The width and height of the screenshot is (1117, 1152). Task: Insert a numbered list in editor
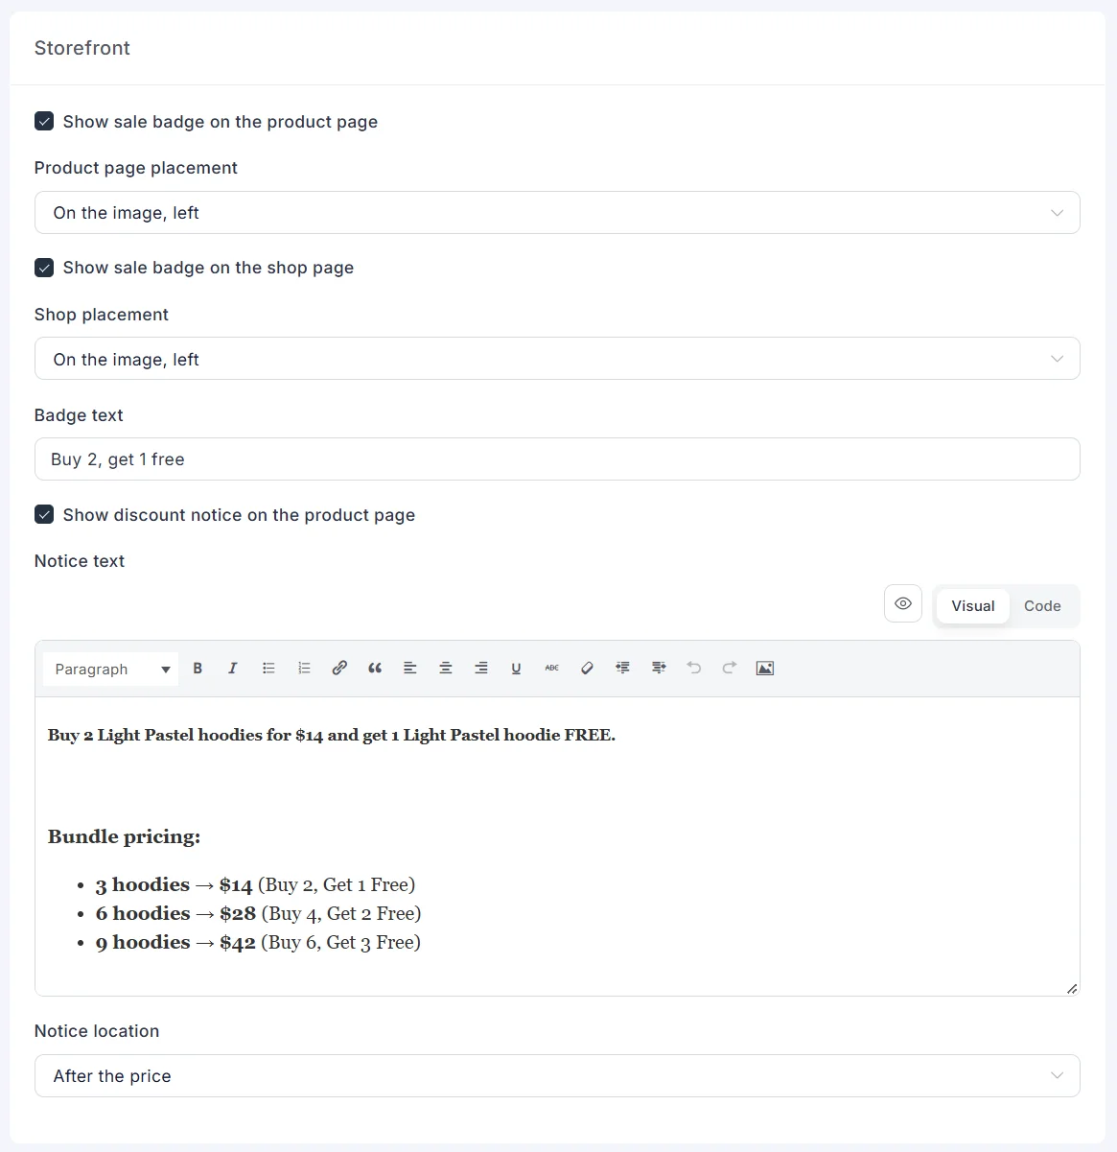pos(304,669)
